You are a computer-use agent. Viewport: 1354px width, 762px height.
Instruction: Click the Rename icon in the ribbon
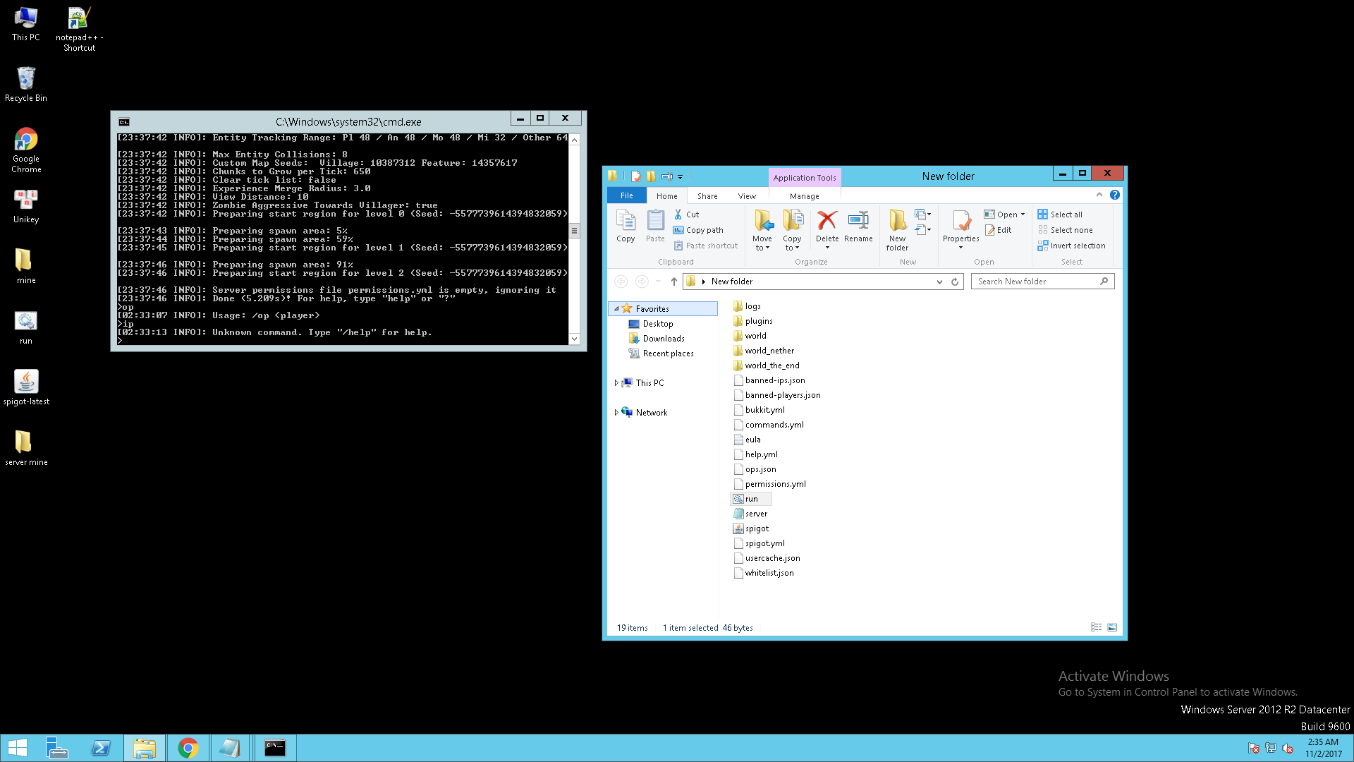[858, 222]
